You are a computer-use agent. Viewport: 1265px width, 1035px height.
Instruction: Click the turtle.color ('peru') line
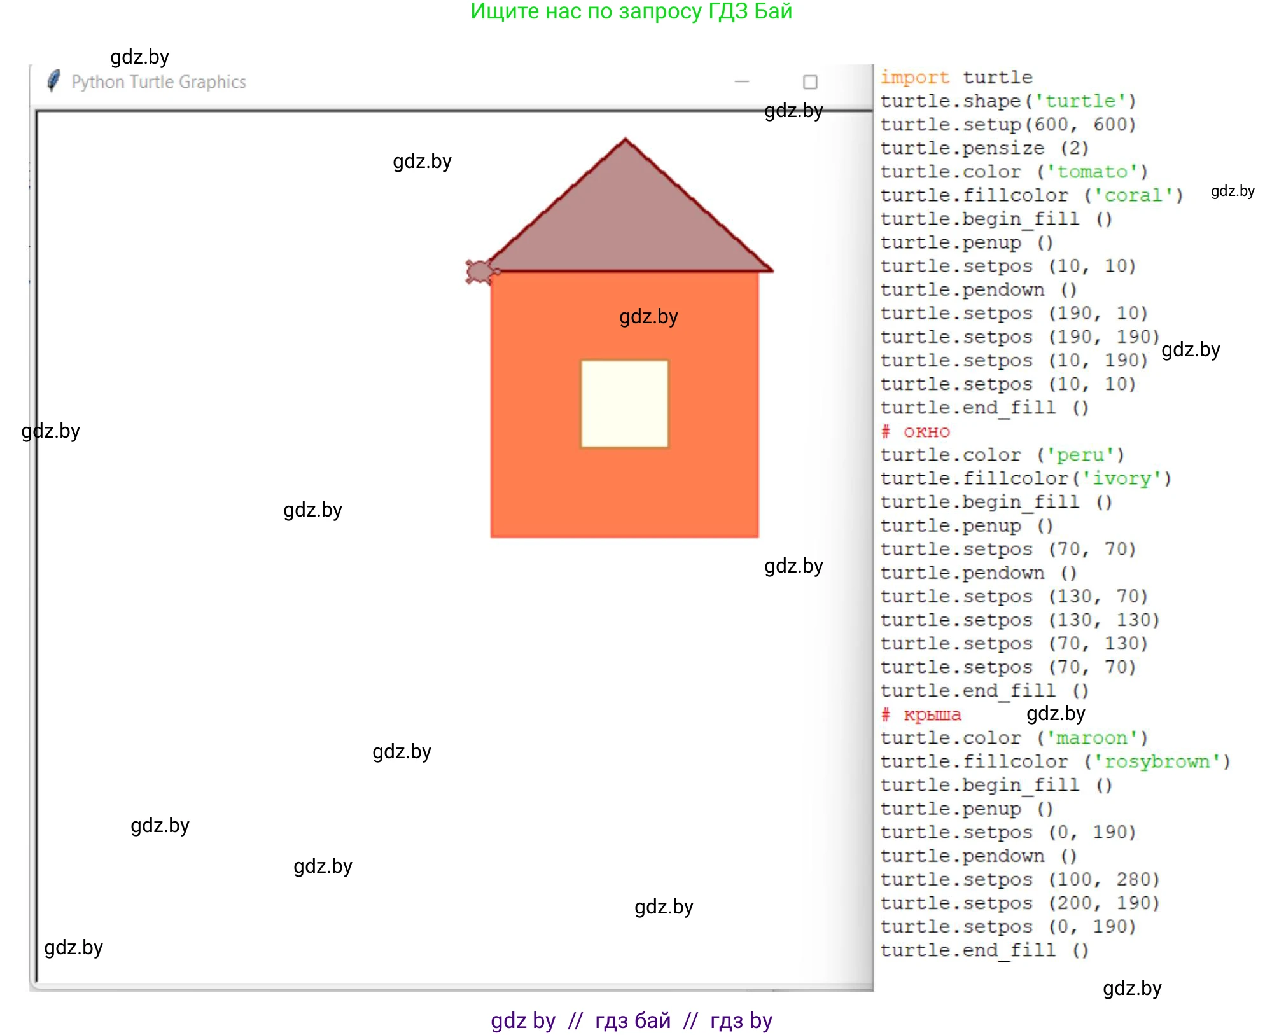click(x=1002, y=455)
